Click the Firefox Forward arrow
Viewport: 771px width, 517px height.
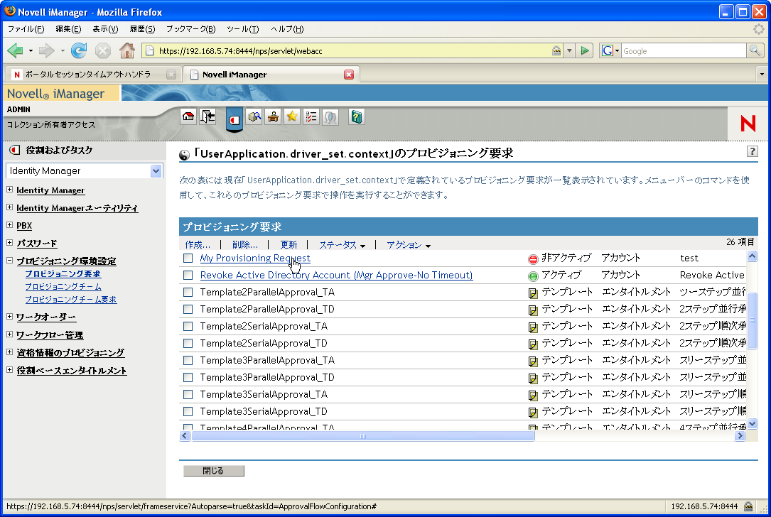[47, 50]
